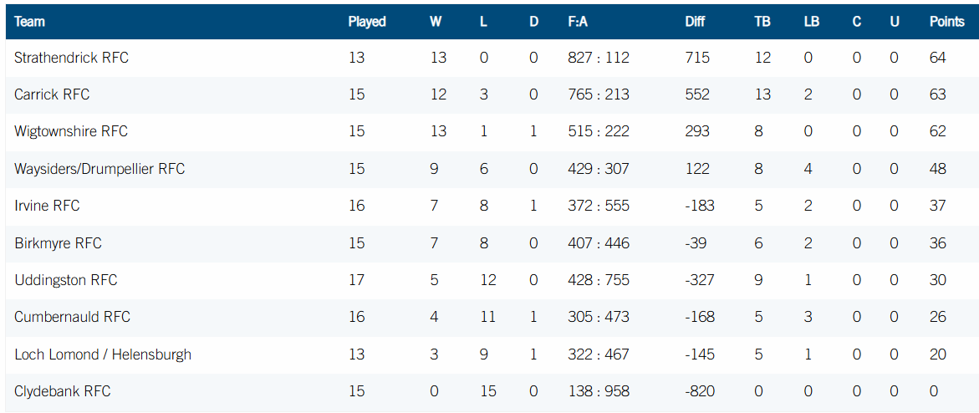The image size is (979, 413).
Task: Select the Wigtownshire RFC row name
Action: tap(70, 132)
